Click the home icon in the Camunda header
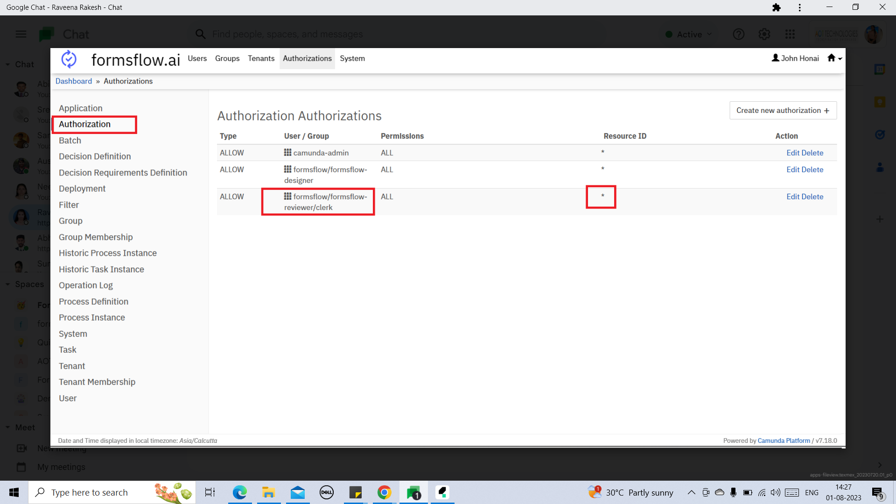 [832, 58]
